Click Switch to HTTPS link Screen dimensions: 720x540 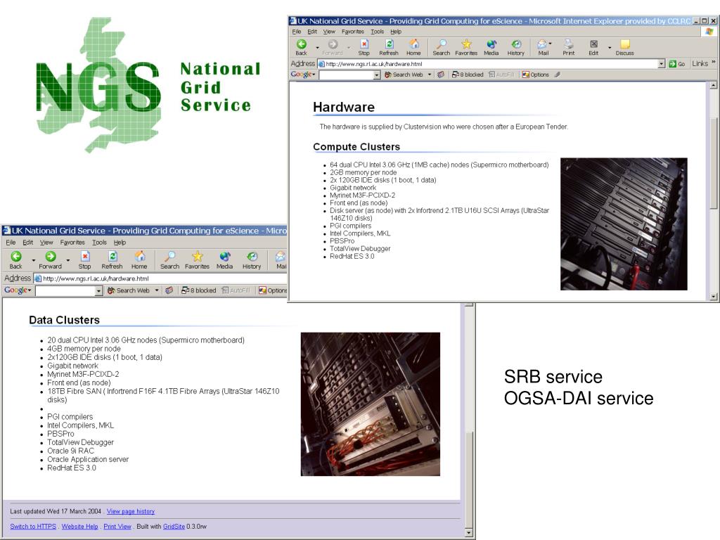pyautogui.click(x=33, y=526)
